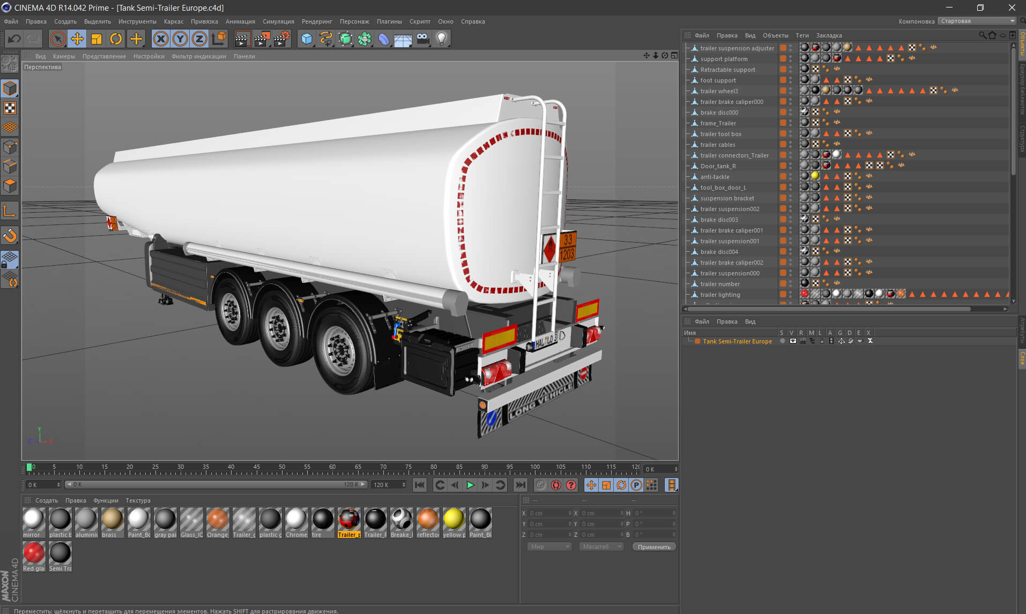The width and height of the screenshot is (1026, 614).
Task: Select the Tank Semi-Trailer Europe layer
Action: click(x=737, y=341)
